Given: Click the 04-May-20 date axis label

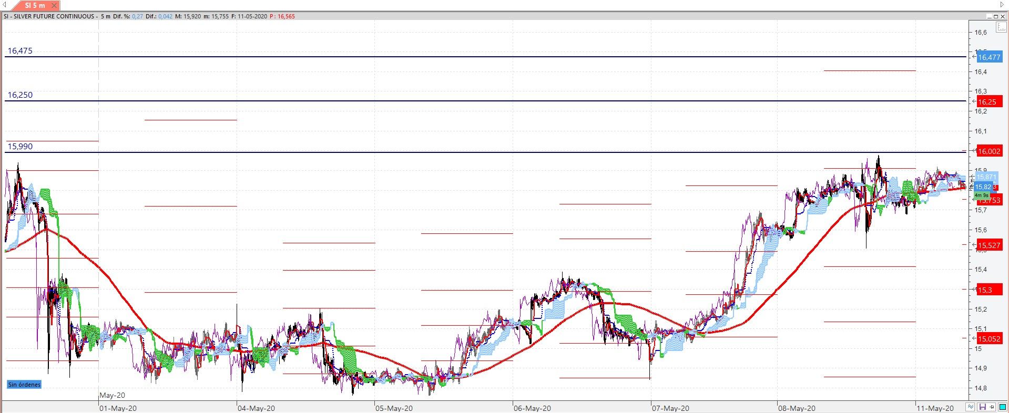Looking at the screenshot, I should (256, 408).
